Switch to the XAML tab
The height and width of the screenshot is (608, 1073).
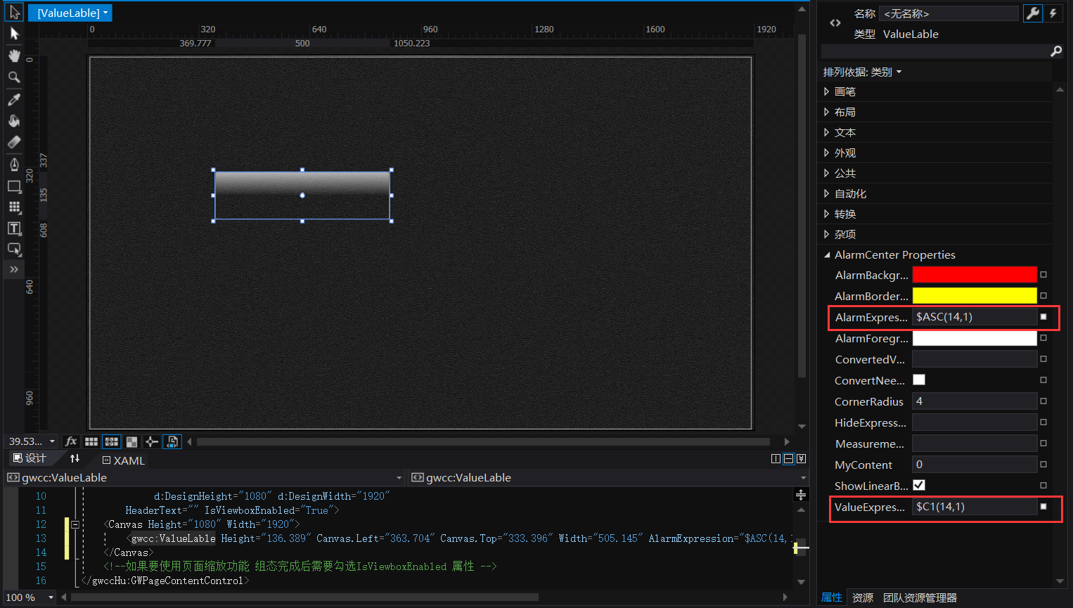(124, 460)
